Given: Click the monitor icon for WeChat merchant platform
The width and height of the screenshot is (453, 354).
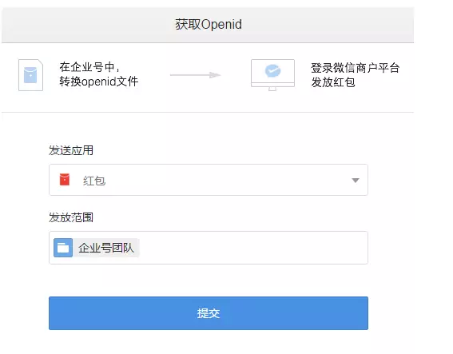Looking at the screenshot, I should point(272,75).
